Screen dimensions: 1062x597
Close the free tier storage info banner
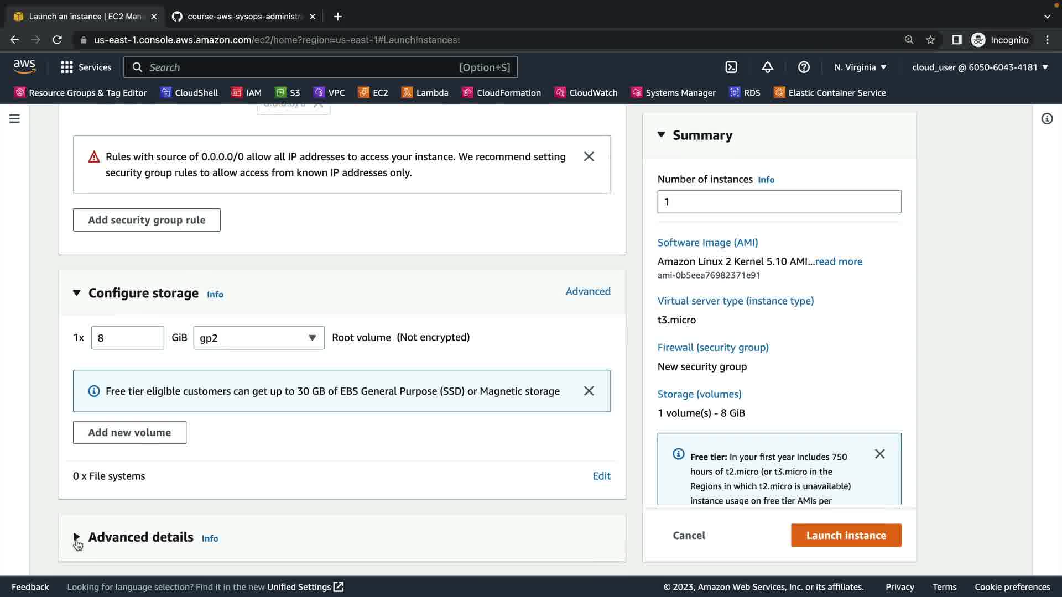[589, 391]
